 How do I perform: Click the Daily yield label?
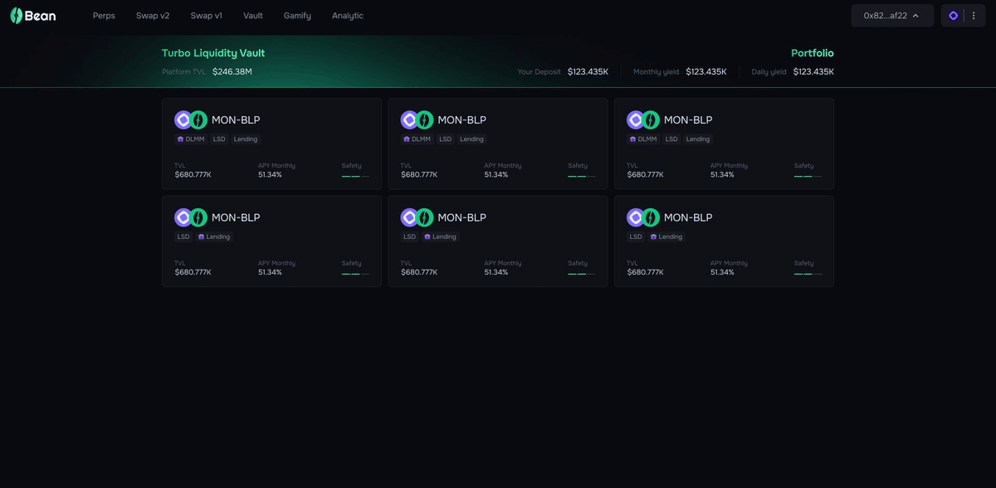click(x=769, y=72)
